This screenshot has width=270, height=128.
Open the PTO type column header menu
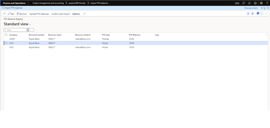click(106, 35)
